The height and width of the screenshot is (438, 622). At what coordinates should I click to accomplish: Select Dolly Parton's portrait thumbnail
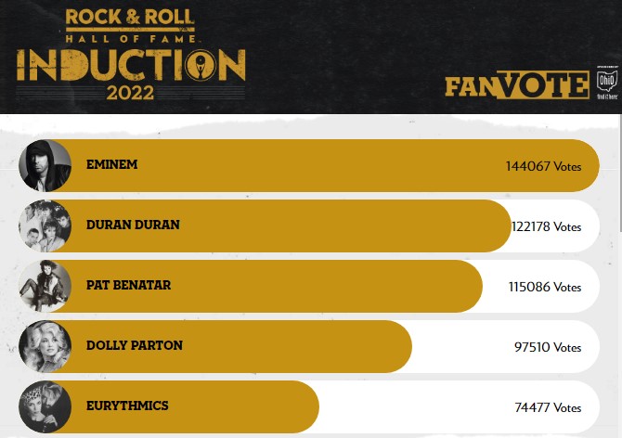coord(45,346)
